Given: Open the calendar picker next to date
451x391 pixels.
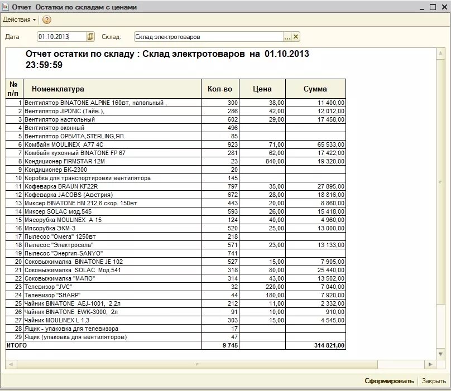Looking at the screenshot, I should [90, 36].
